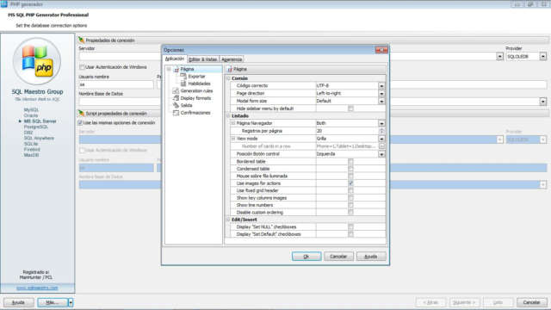Viewport: 551px width, 310px height.
Task: Toggle Display "Set NULL" checkboxes option
Action: pos(350,227)
